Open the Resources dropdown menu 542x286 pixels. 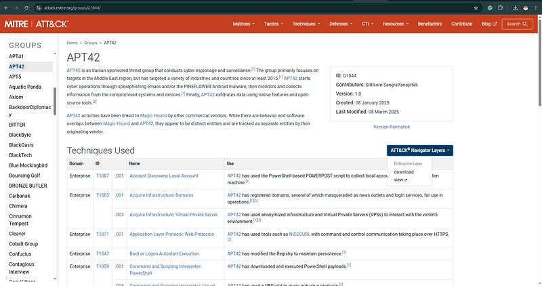(x=396, y=24)
